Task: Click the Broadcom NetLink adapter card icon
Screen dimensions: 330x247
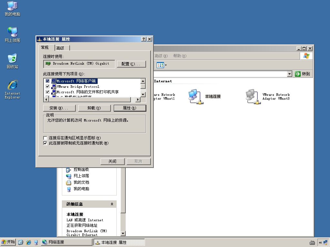Action: click(48, 63)
